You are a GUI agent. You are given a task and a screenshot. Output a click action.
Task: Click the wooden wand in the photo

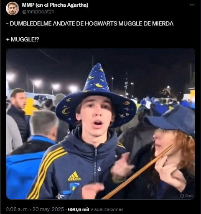tap(137, 173)
